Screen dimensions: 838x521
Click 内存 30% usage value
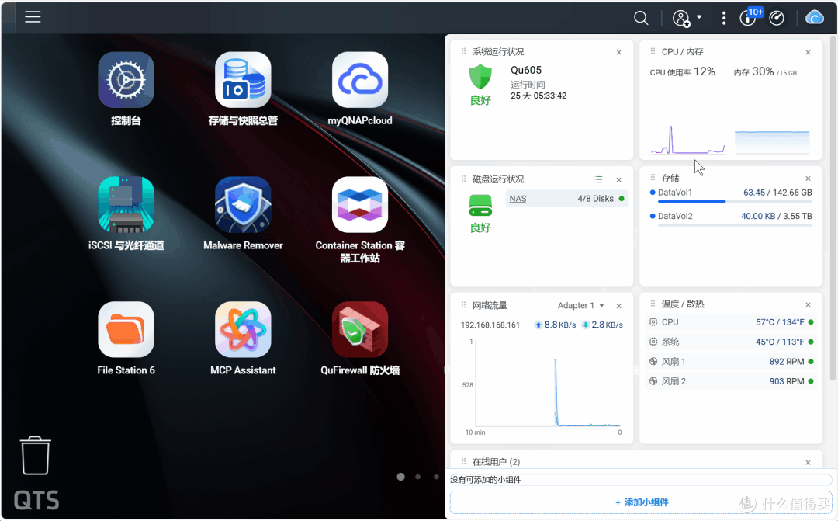pyautogui.click(x=763, y=71)
